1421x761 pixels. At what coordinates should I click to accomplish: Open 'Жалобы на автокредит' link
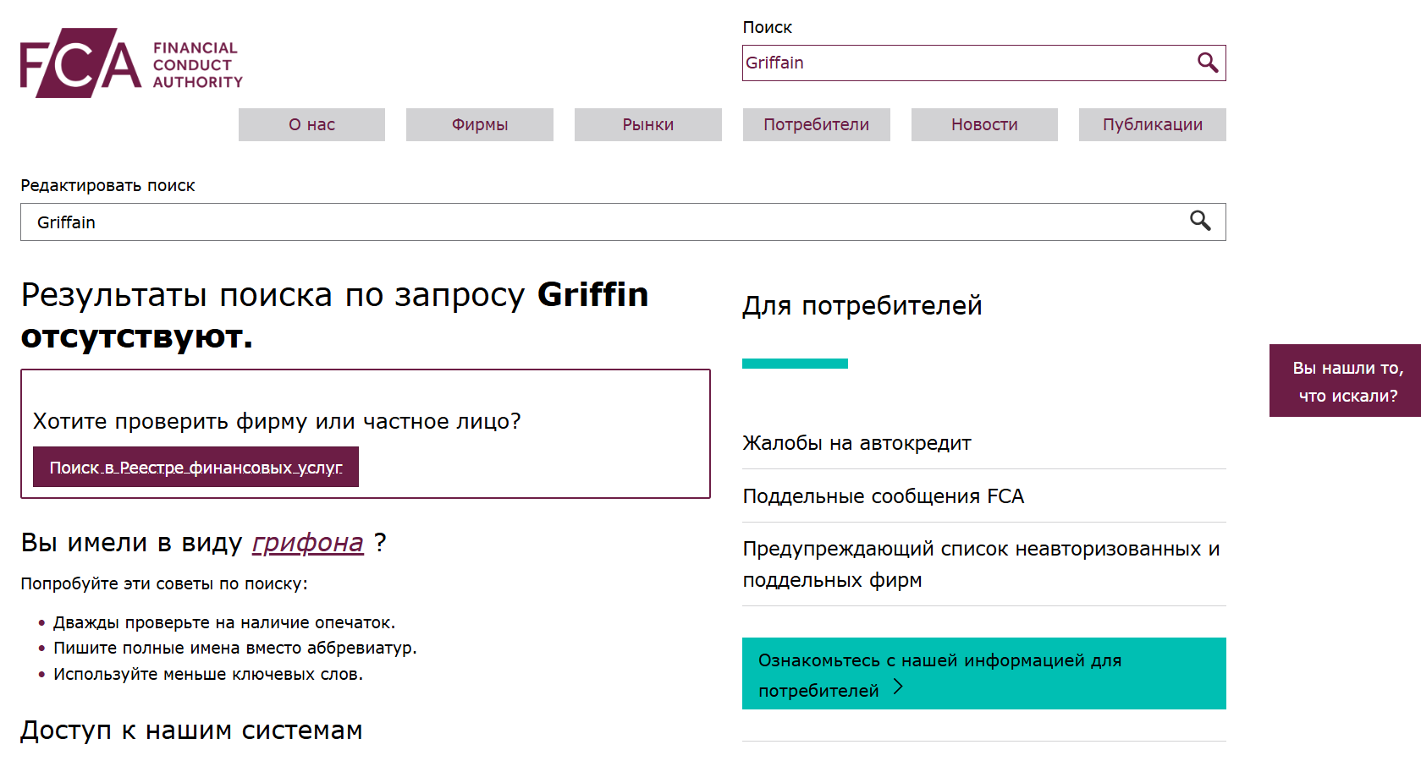856,443
